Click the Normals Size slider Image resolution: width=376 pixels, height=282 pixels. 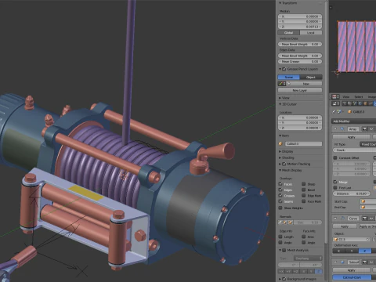pos(308,222)
